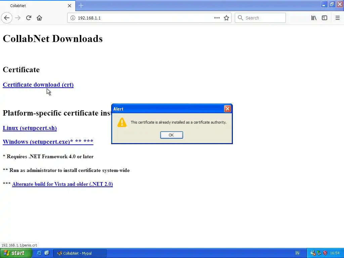The height and width of the screenshot is (258, 344).
Task: Select the CollabNet Downloads heading text
Action: 53,39
